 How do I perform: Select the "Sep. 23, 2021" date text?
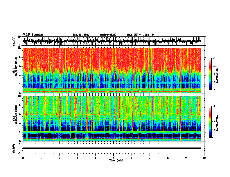81,35
